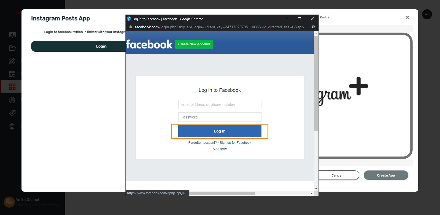Close the Facebook login Chrome popup
The height and width of the screenshot is (215, 440).
click(312, 19)
